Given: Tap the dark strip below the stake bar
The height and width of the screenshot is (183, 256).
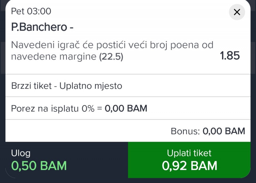Looking at the screenshot, I should pos(128,181).
